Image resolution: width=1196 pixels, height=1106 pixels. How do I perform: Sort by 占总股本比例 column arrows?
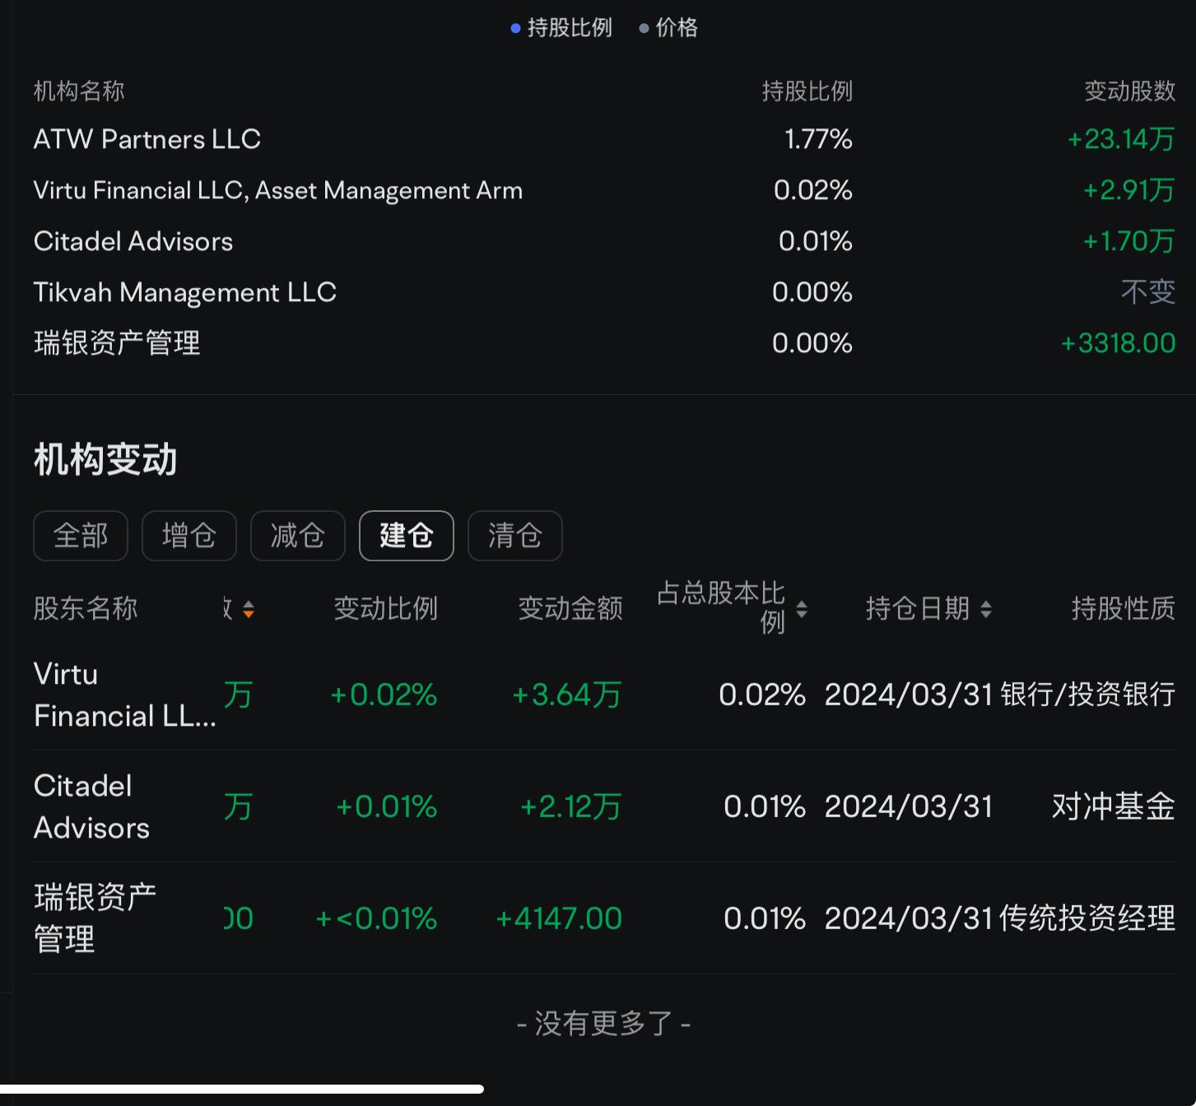(802, 609)
